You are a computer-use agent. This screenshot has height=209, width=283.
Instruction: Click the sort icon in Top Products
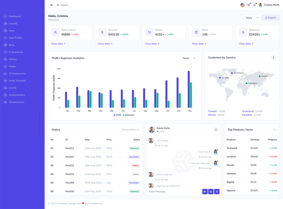[274, 130]
